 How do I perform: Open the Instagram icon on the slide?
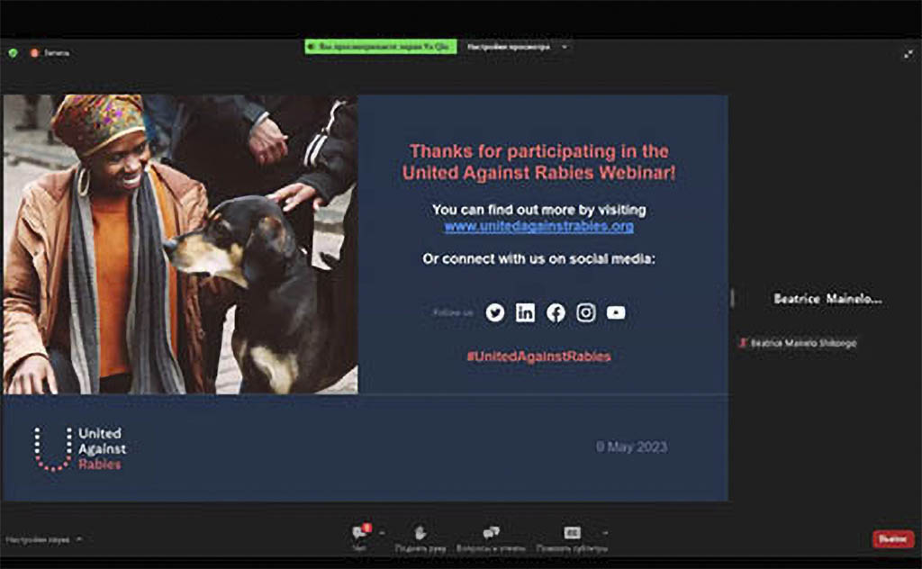(585, 312)
